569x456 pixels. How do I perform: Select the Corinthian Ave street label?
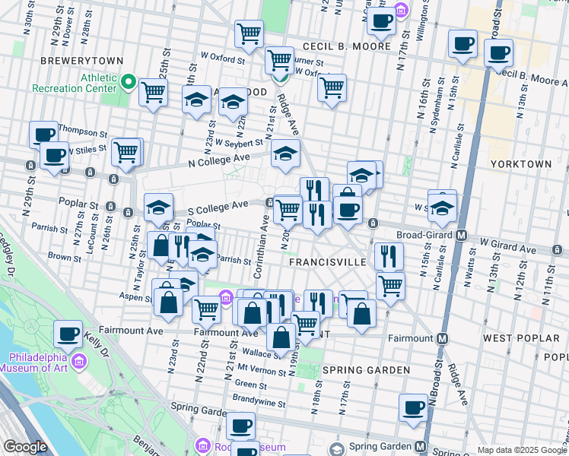coord(262,247)
